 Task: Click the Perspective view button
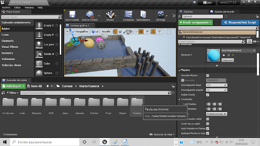click(x=80, y=32)
